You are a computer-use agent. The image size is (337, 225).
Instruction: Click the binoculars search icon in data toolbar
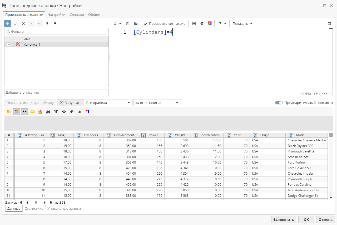click(48, 112)
